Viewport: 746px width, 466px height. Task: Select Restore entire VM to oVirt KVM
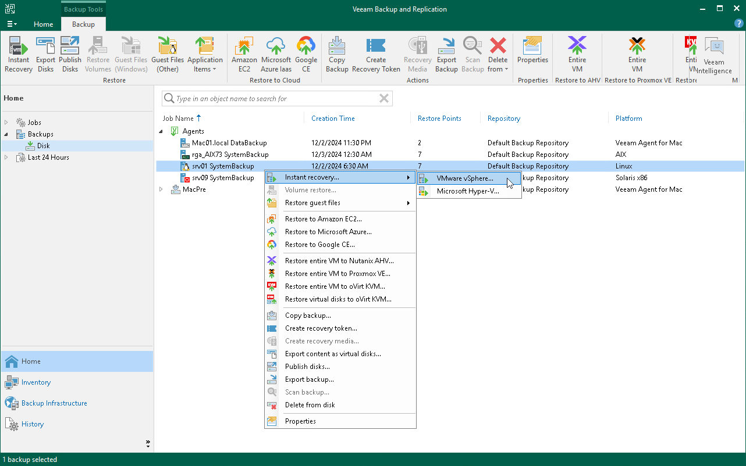(x=340, y=286)
